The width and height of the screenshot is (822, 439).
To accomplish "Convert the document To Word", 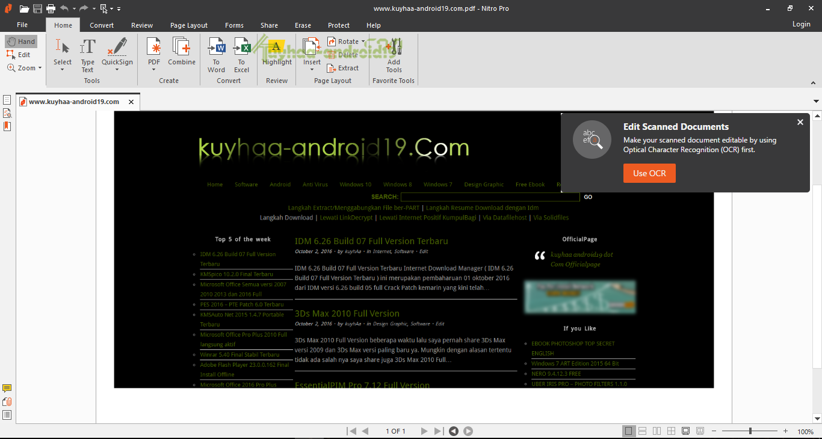I will coord(216,55).
